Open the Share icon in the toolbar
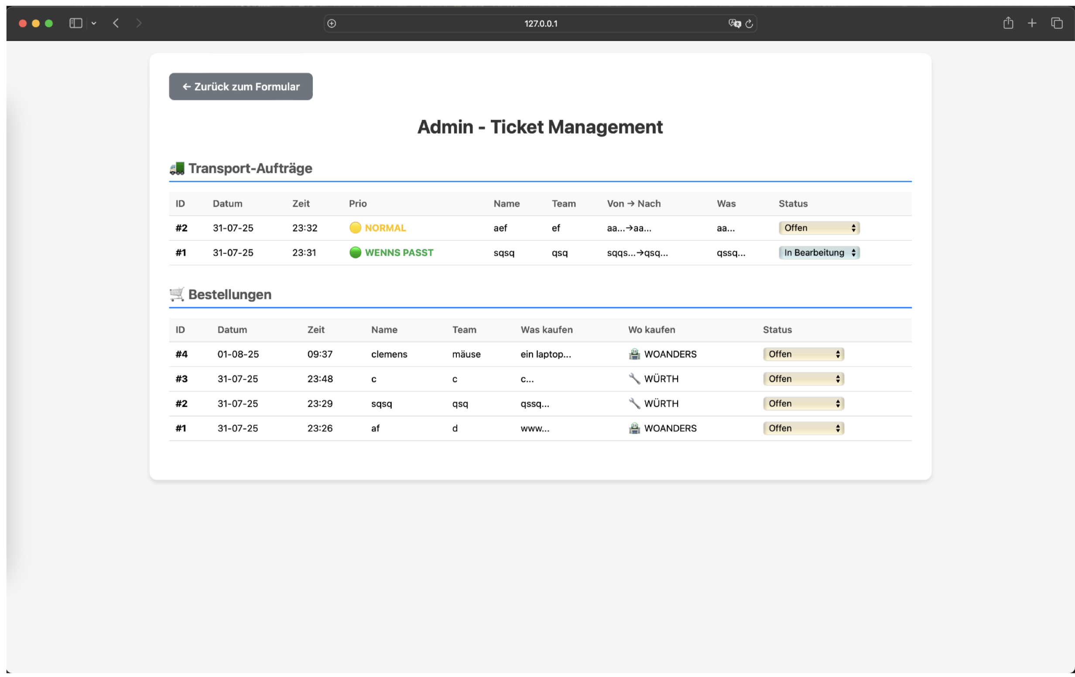 point(1008,23)
